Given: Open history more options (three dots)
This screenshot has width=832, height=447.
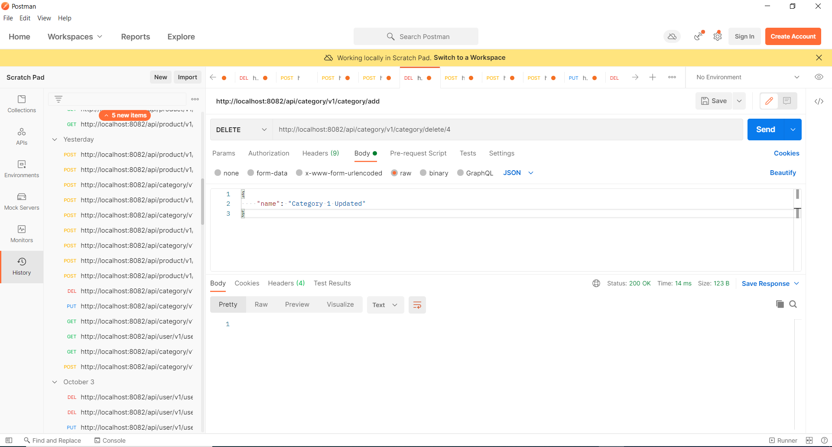Looking at the screenshot, I should click(195, 99).
